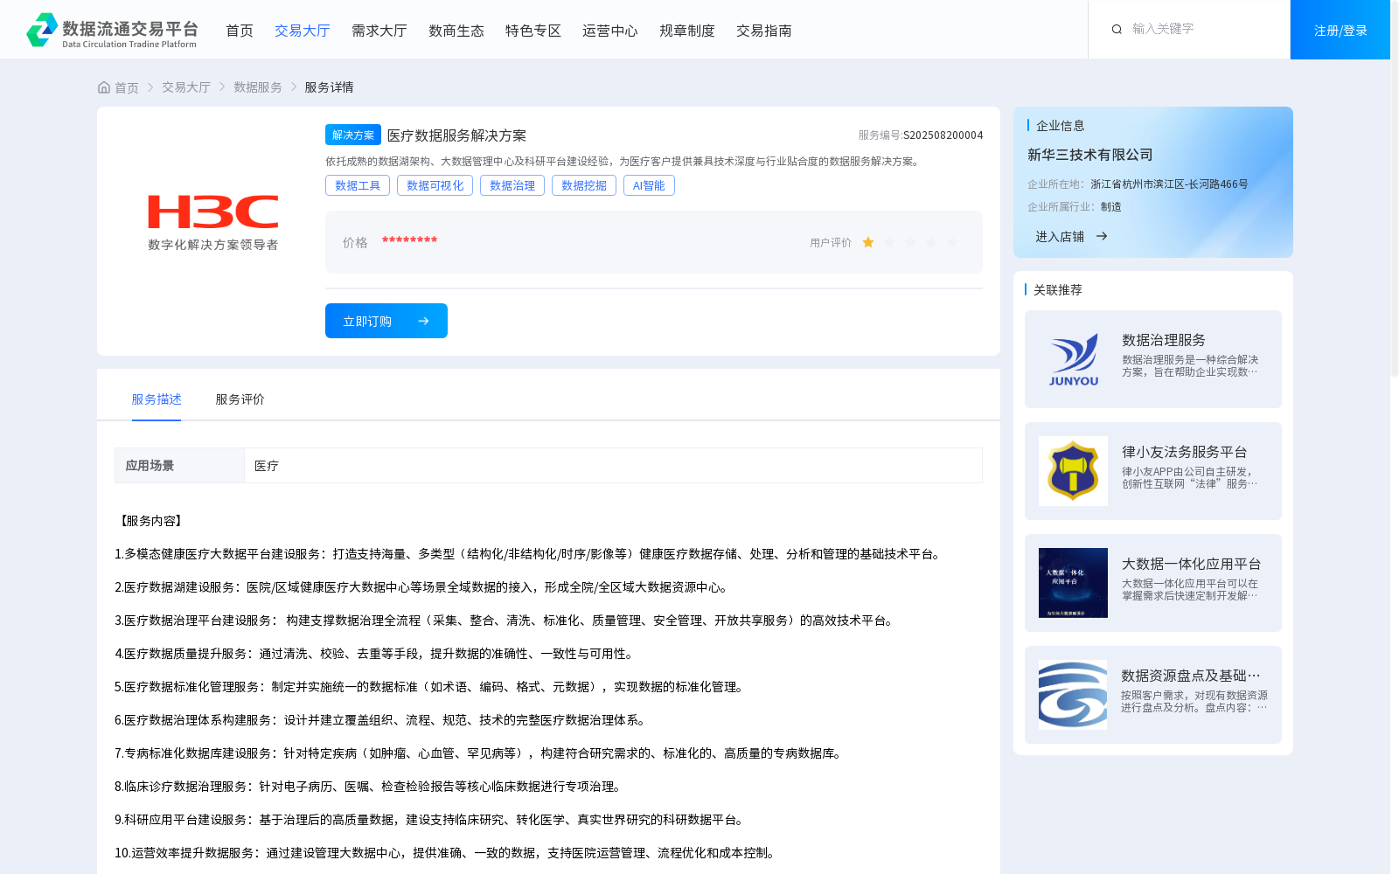Open 需求大厅 navigation item
The image size is (1399, 874).
pos(379,31)
